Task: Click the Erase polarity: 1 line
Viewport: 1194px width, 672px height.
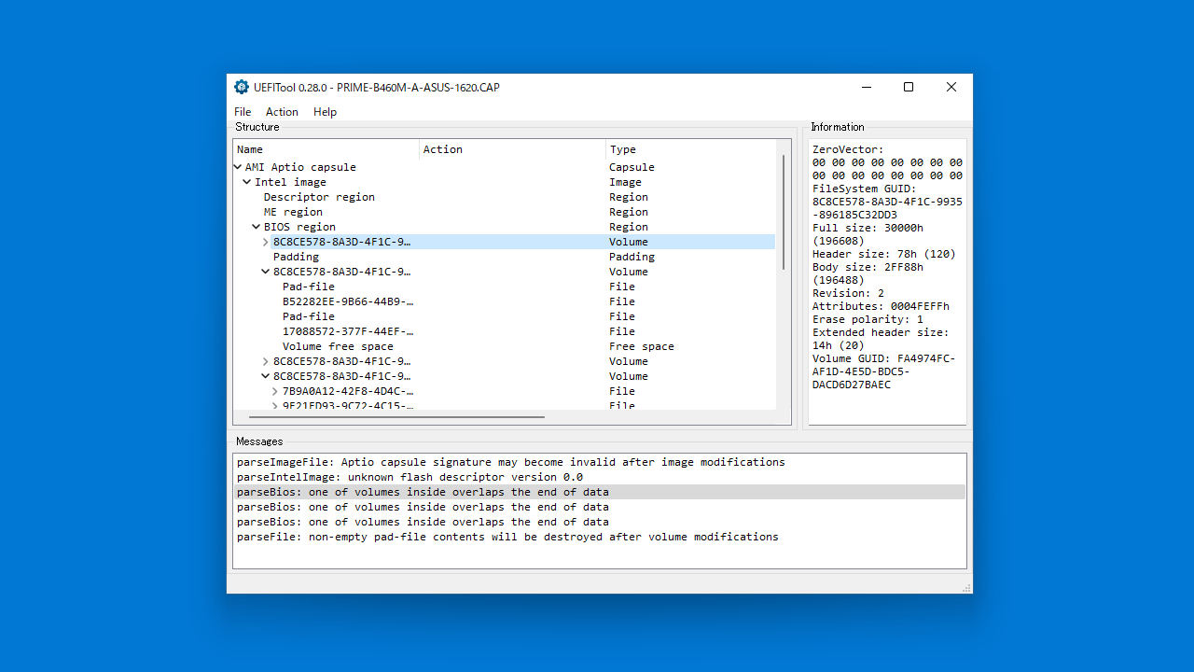Action: 868,319
